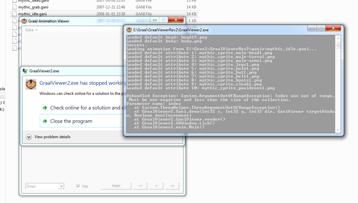Screen dimensions: 358x203
Task: Expand View problem details
Action: click(x=29, y=137)
